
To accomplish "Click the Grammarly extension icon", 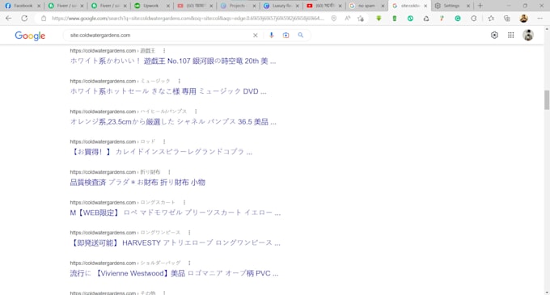I will 458,19.
